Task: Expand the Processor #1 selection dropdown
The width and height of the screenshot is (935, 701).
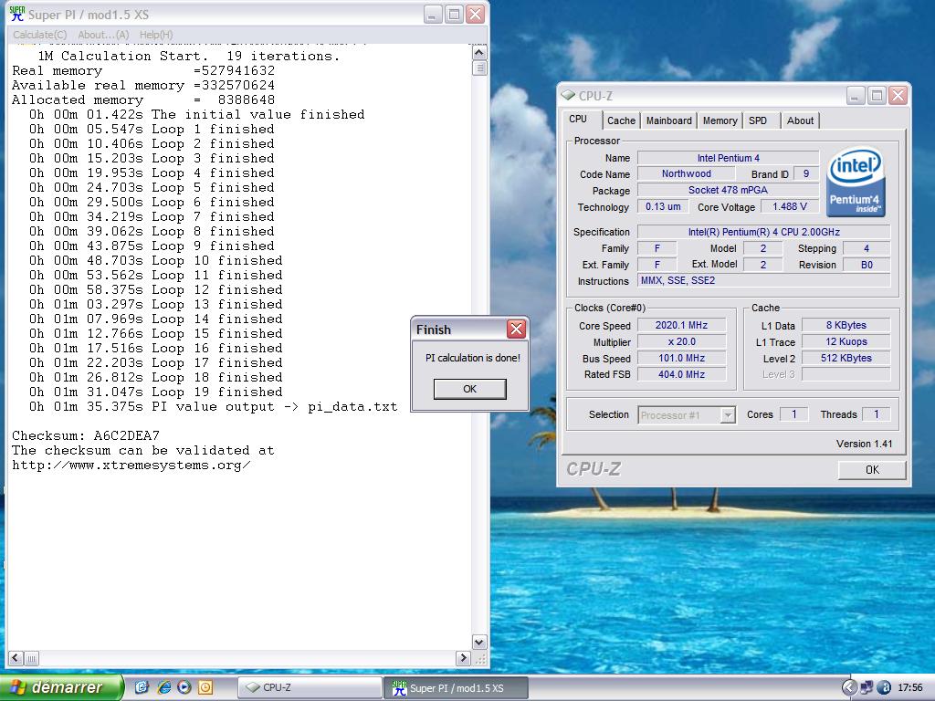Action: pos(728,415)
